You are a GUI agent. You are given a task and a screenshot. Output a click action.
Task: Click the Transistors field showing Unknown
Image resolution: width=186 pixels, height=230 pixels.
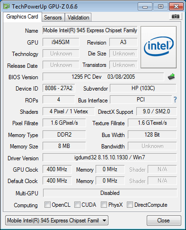(124, 65)
